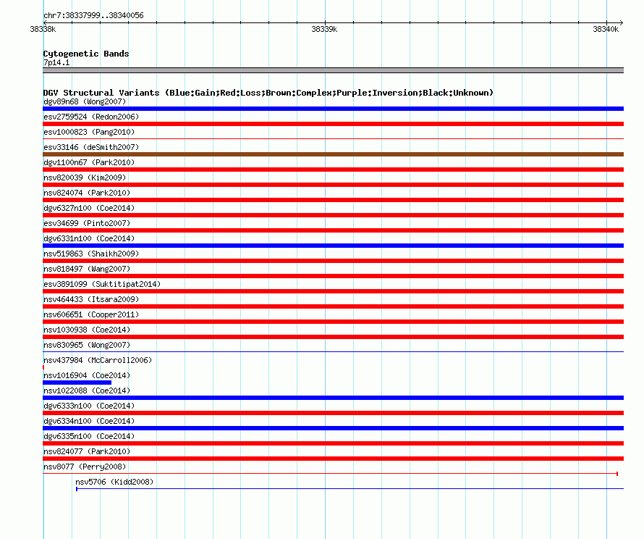
Task: Click nsv818497 (Wang2007) label
Action: (87, 269)
